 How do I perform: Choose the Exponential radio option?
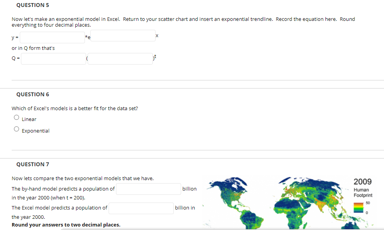(16, 129)
